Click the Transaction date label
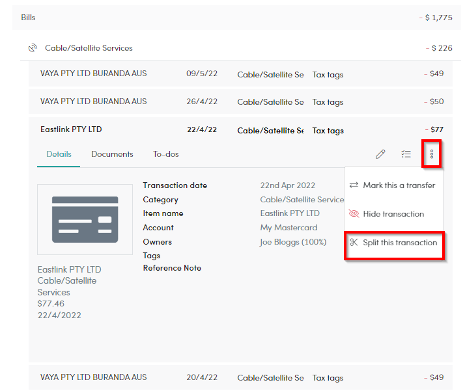This screenshot has height=391, width=465. [175, 185]
